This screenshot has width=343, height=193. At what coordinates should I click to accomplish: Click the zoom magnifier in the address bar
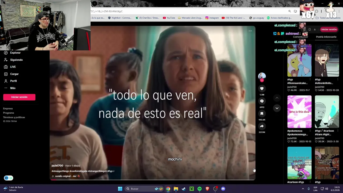coord(290,11)
